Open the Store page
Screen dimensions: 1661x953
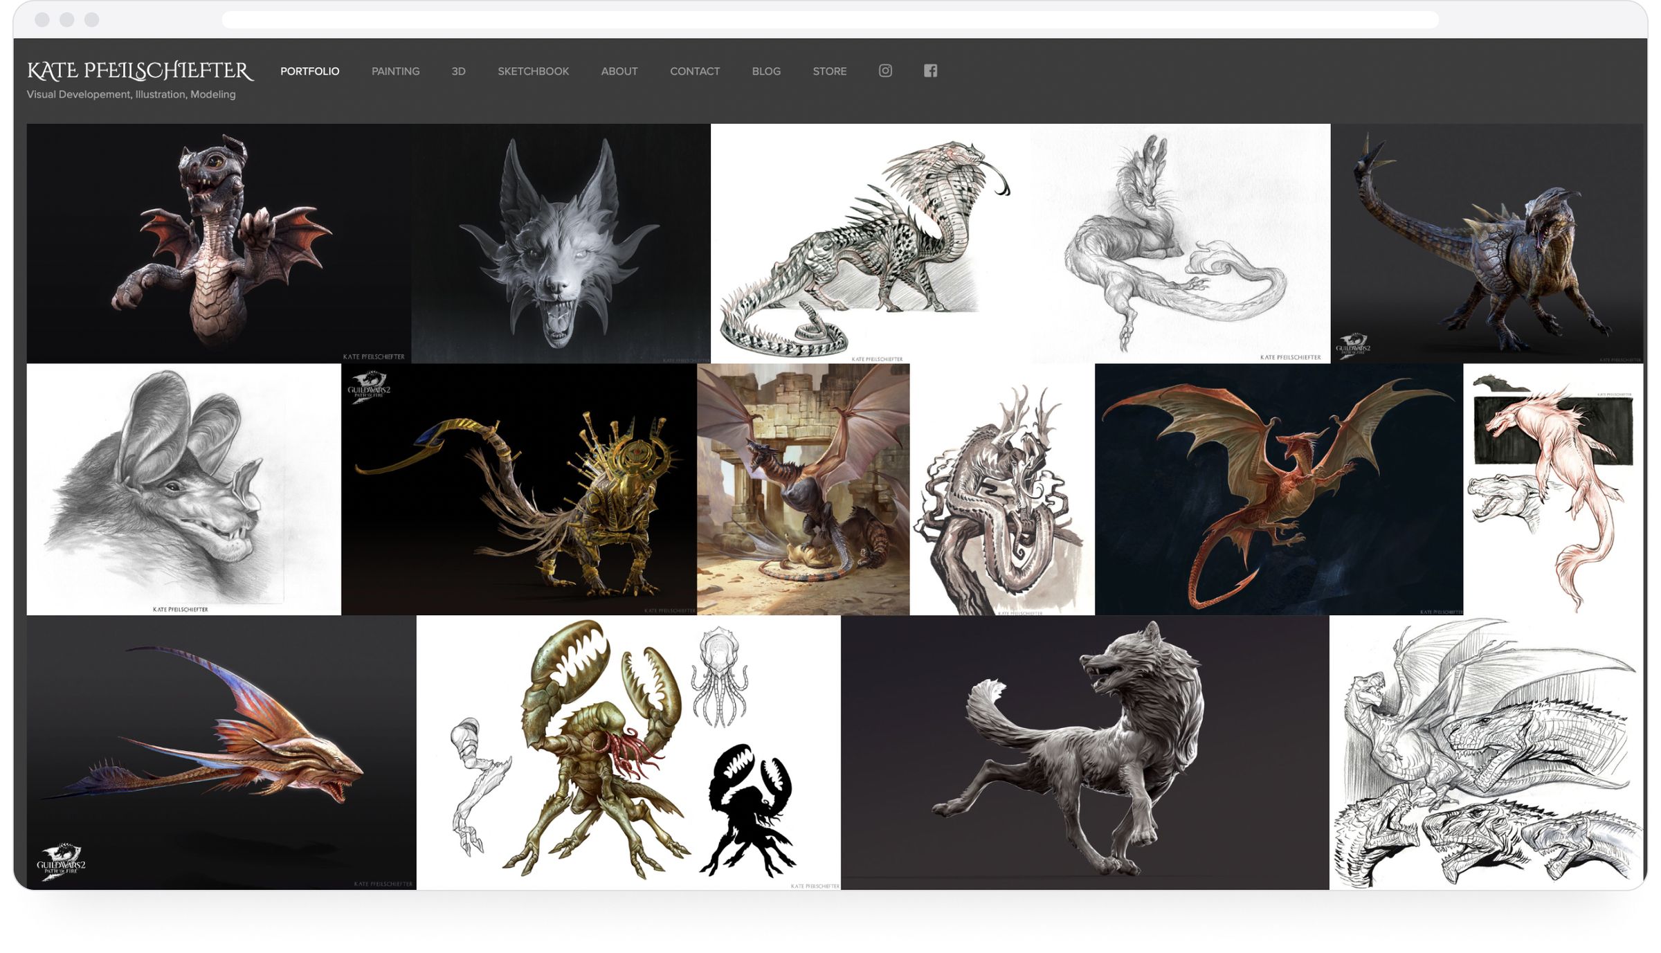(829, 71)
